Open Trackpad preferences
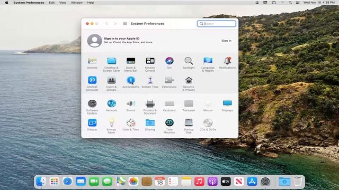This screenshot has height=190, width=339. [189, 106]
